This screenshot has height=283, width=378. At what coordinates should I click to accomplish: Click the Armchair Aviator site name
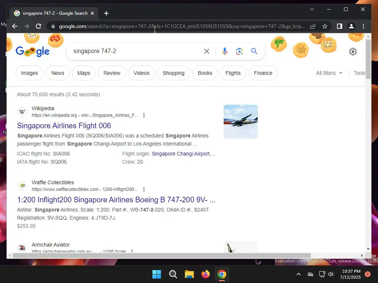coord(51,245)
